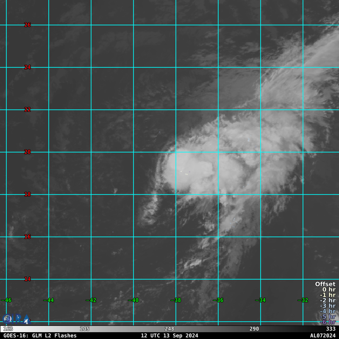
Task: Click the AL072024 storm identifier
Action: pos(322,336)
